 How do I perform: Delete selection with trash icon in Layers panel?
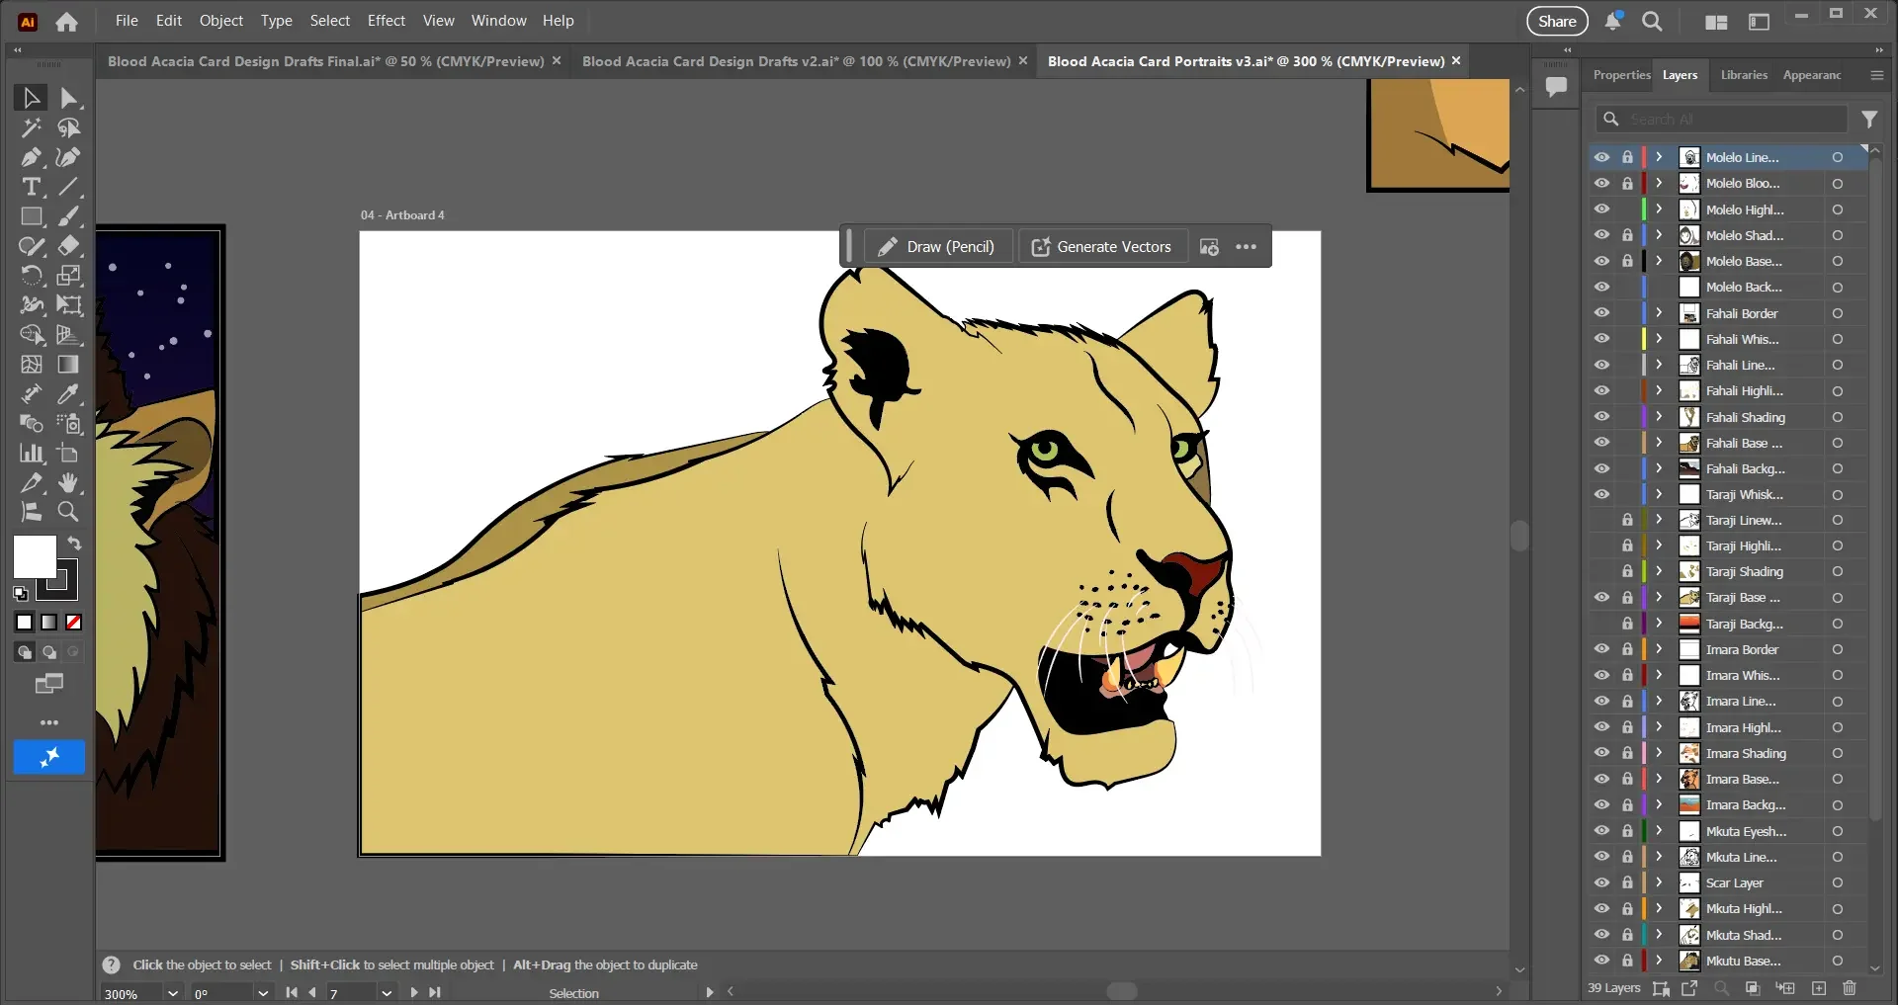coord(1850,988)
